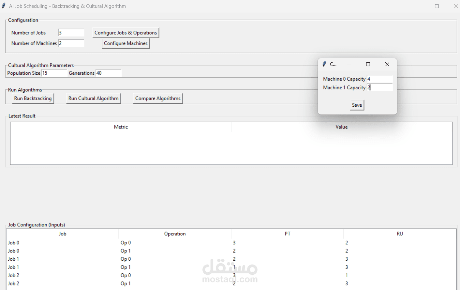Click inside the Generations field

pyautogui.click(x=108, y=73)
